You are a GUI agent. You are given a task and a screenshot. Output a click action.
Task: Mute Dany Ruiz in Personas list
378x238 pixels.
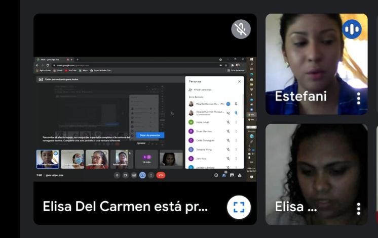click(x=228, y=159)
